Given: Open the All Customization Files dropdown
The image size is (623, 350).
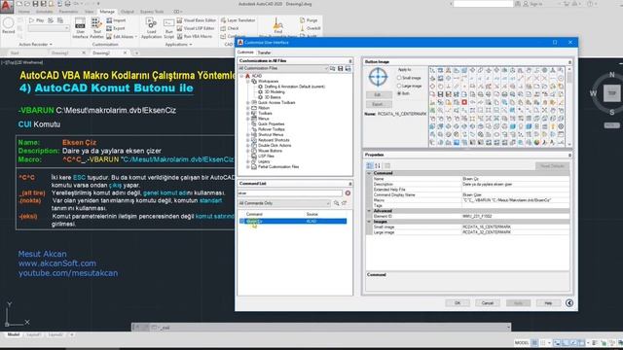Looking at the screenshot, I should [x=283, y=69].
